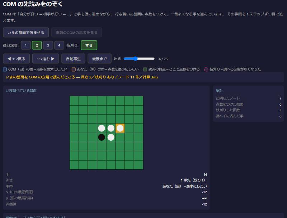Click the 速さ speed slider handle

click(x=135, y=59)
